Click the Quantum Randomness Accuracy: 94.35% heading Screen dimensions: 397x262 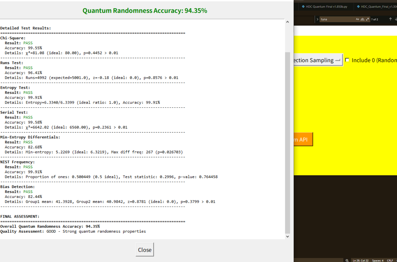click(x=145, y=11)
